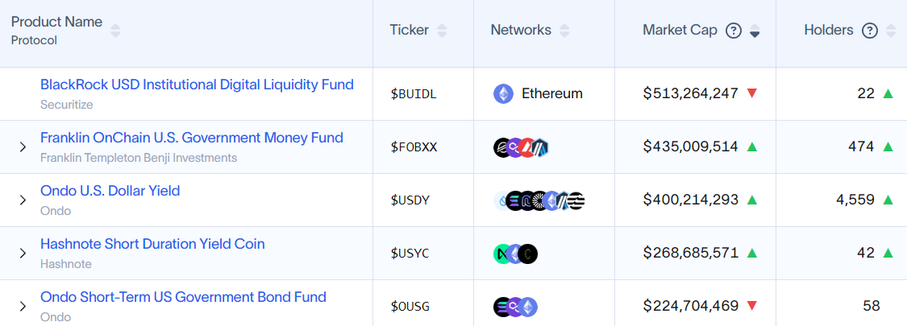The height and width of the screenshot is (326, 907).
Task: Click the network icons for $OUSG
Action: [x=515, y=307]
